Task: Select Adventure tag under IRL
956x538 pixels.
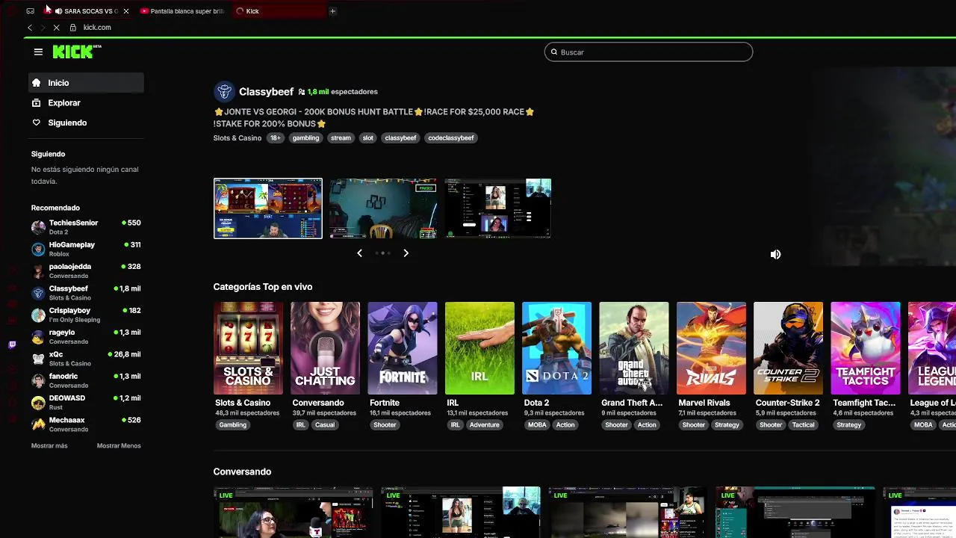Action: [484, 425]
